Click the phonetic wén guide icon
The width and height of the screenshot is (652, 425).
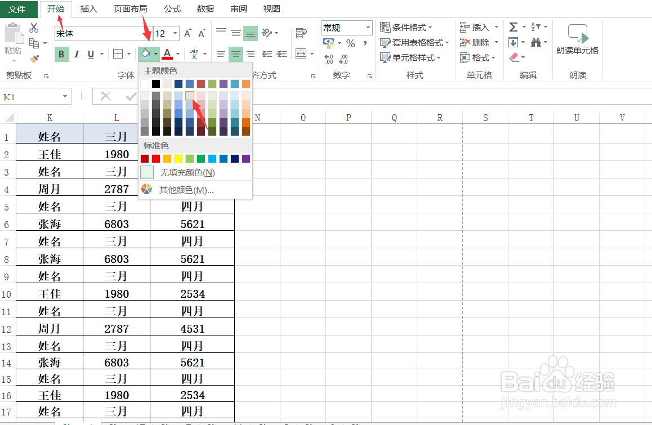tap(194, 53)
